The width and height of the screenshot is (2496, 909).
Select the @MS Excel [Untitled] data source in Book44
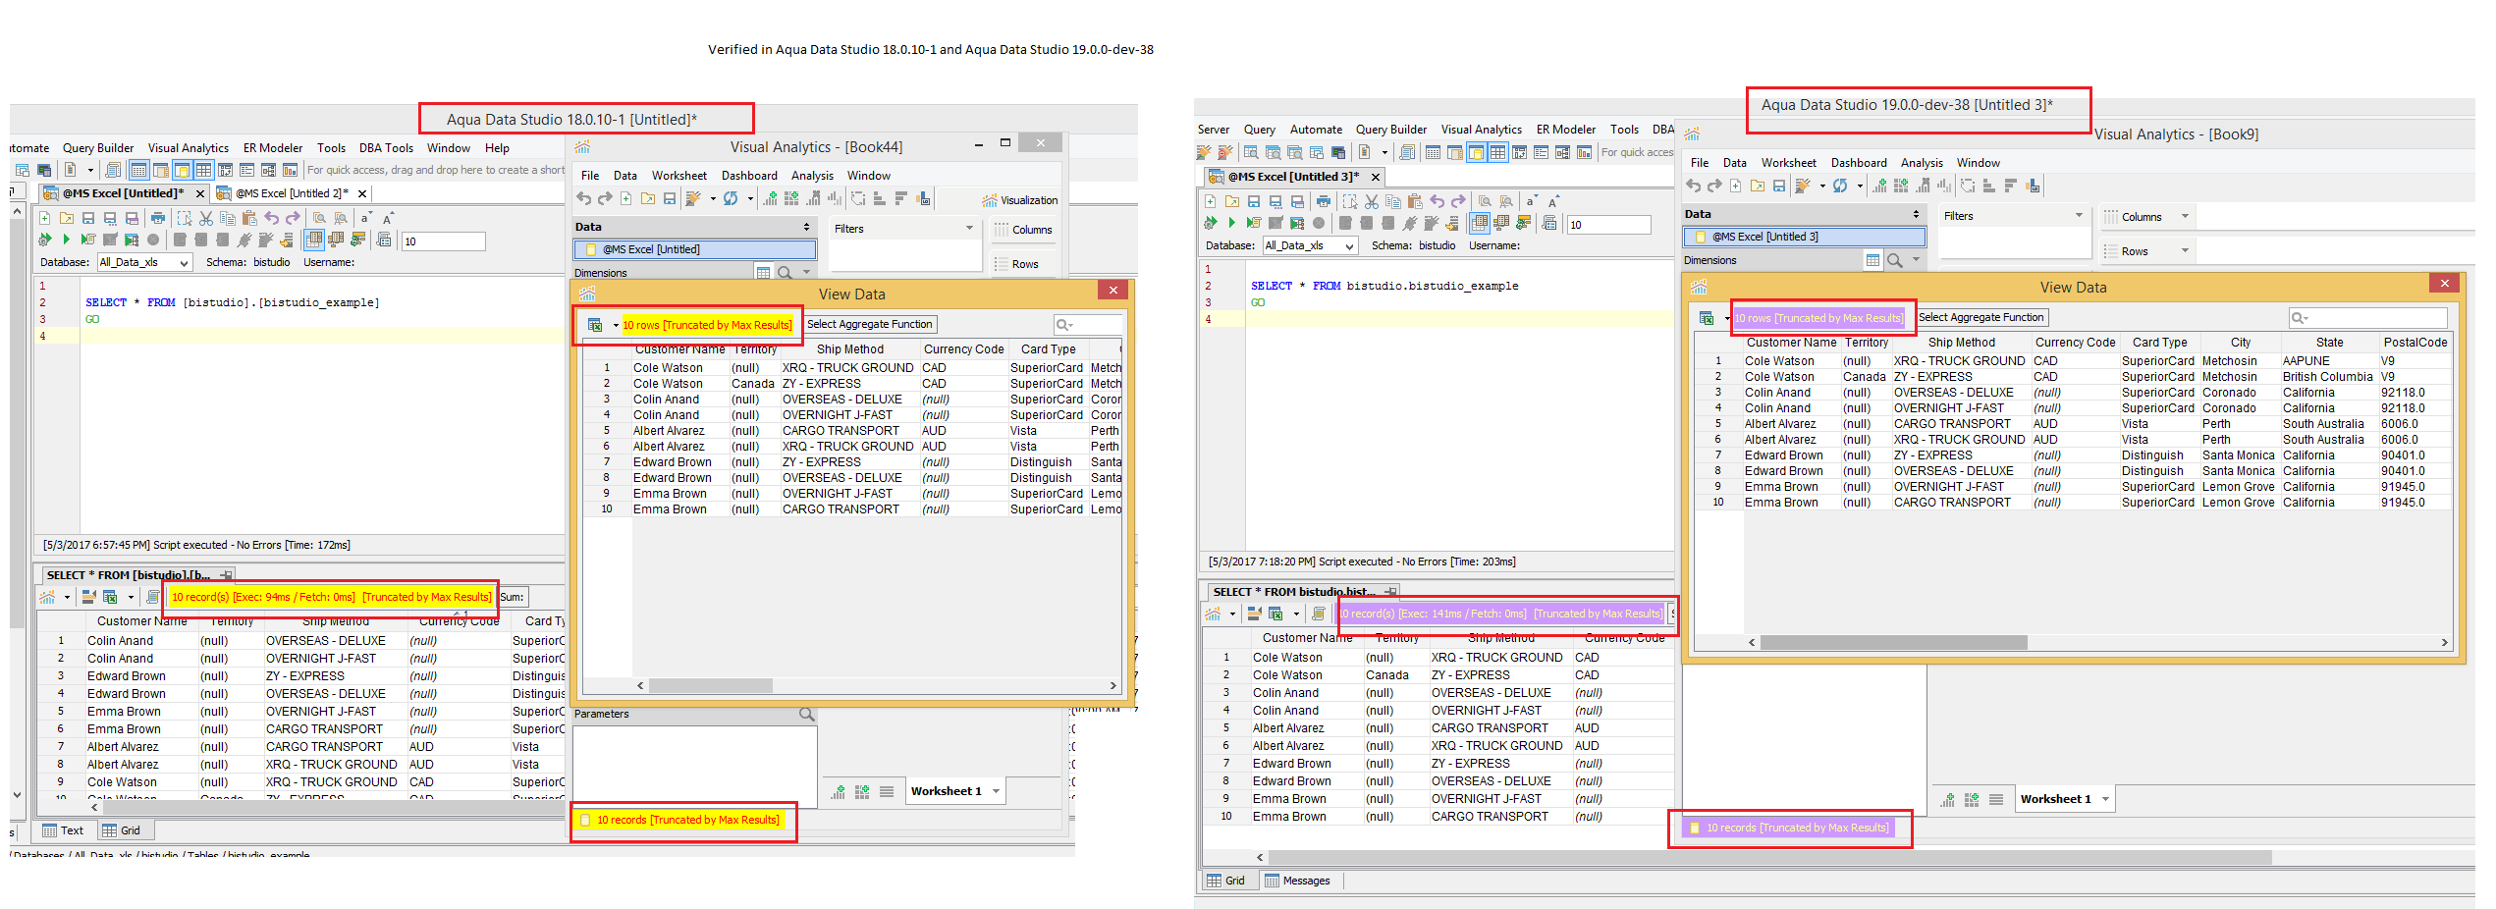pyautogui.click(x=695, y=249)
